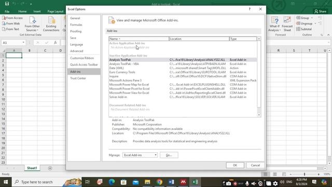Click the help question mark in dialog
This screenshot has height=187, width=332.
tap(250, 9)
